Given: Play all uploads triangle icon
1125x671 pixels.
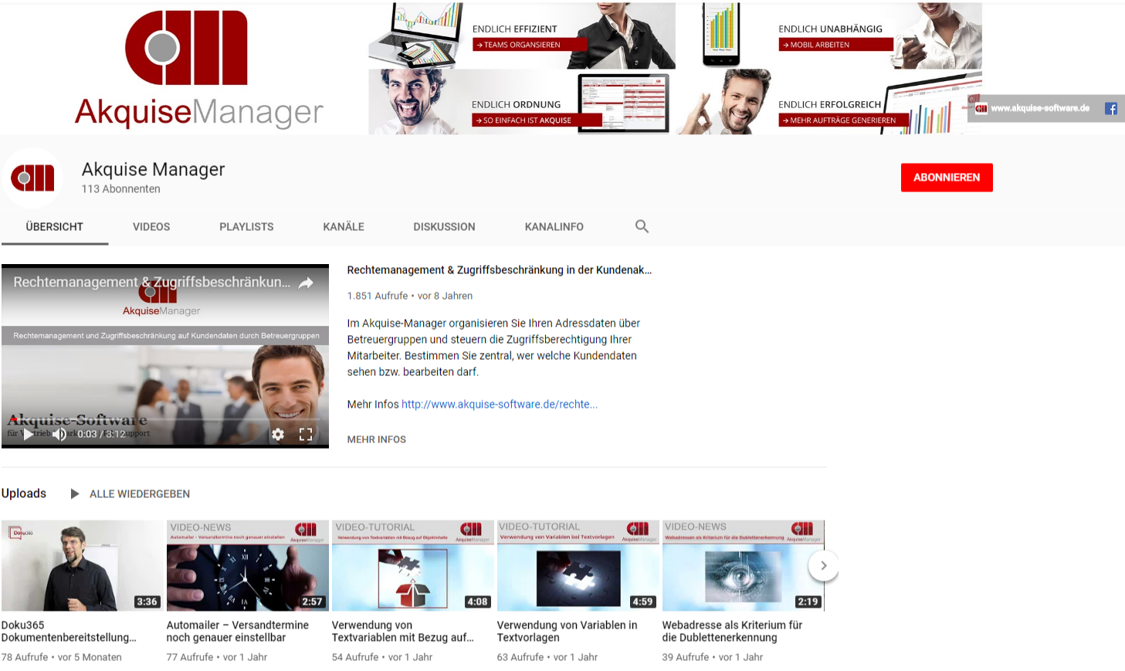Looking at the screenshot, I should [75, 493].
